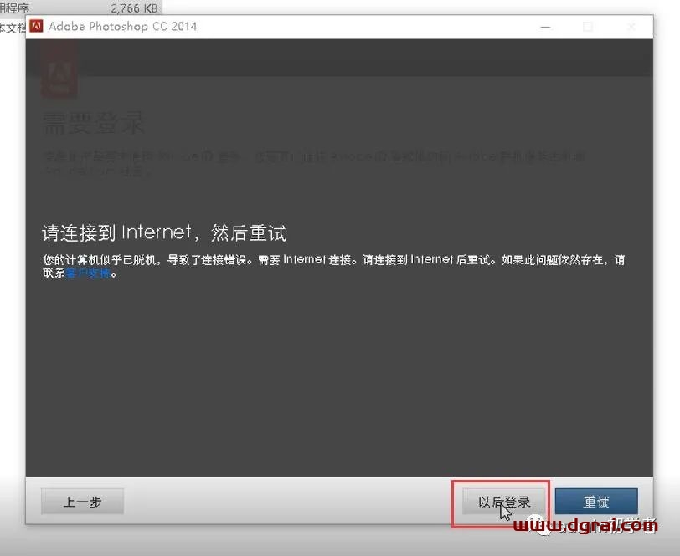Screen dimensions: 680x556
Task: Click the 2,766 KB file size in background window
Action: click(134, 8)
